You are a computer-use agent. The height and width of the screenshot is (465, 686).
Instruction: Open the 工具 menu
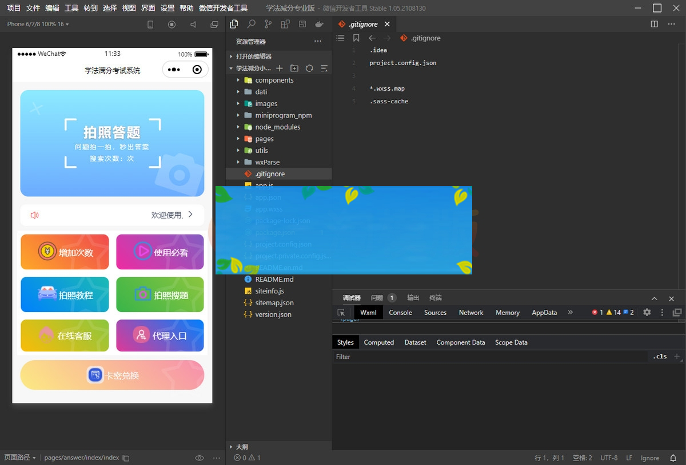(71, 8)
